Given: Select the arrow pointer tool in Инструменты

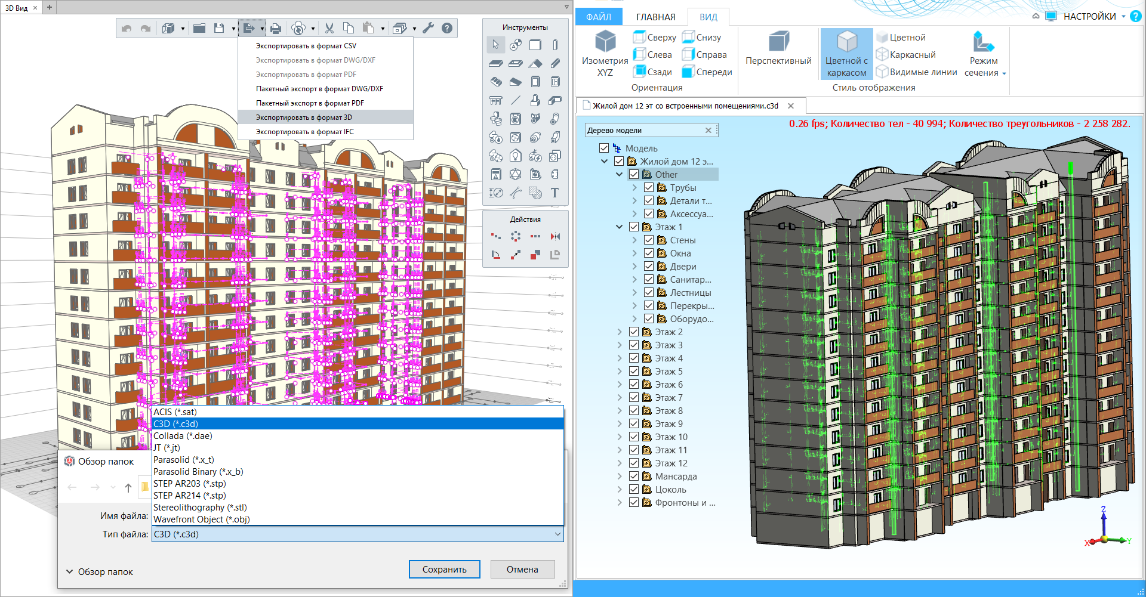Looking at the screenshot, I should [495, 45].
